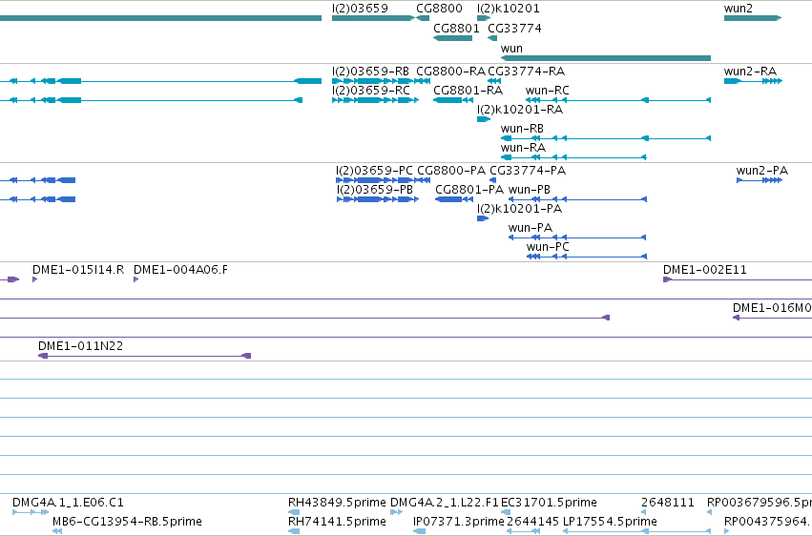Select the l(2)k10201 gene feature
Viewport: 812px width, 536px height.
(484, 18)
